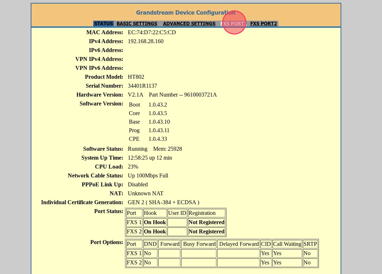Click FXS 1 SRTP No cell
The width and height of the screenshot is (382, 274).
pos(310,253)
